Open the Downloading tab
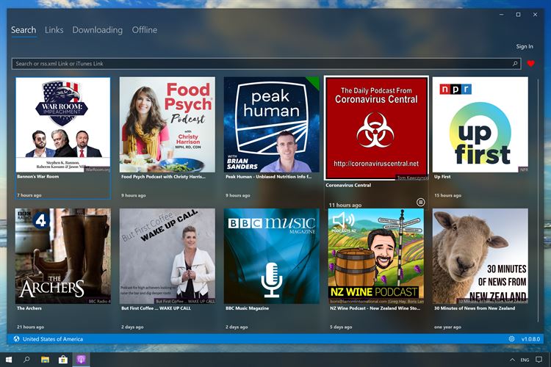Screen dimensions: 551x367 [x=97, y=30]
